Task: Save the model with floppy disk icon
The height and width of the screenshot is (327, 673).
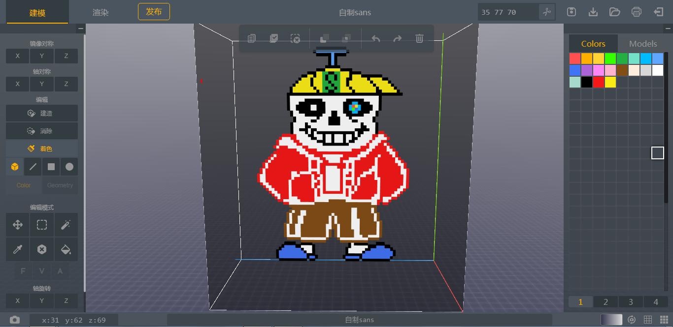Action: 572,12
